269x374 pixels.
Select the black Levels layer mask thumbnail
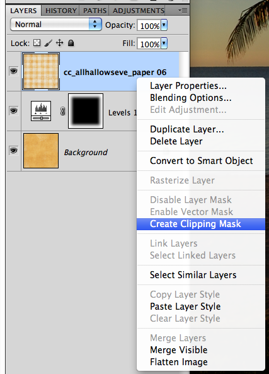(x=86, y=111)
